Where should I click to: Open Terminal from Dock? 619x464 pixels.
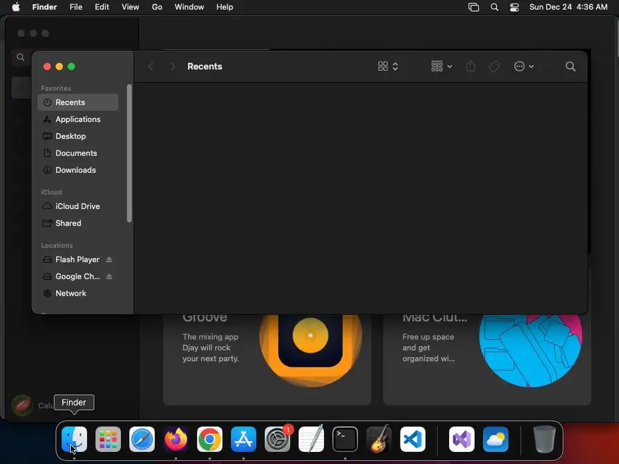coord(345,439)
